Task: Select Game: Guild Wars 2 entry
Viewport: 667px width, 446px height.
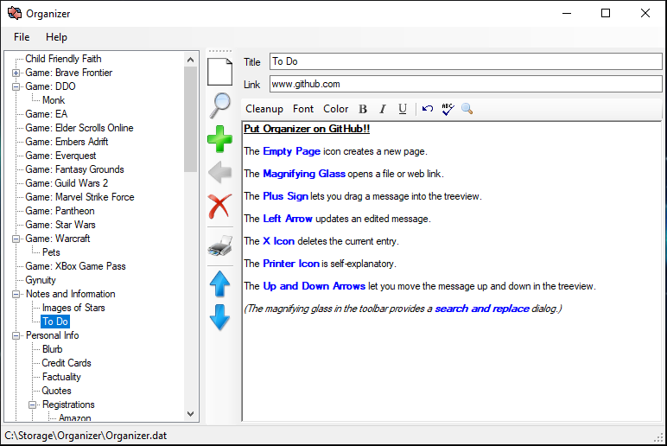Action: (67, 183)
